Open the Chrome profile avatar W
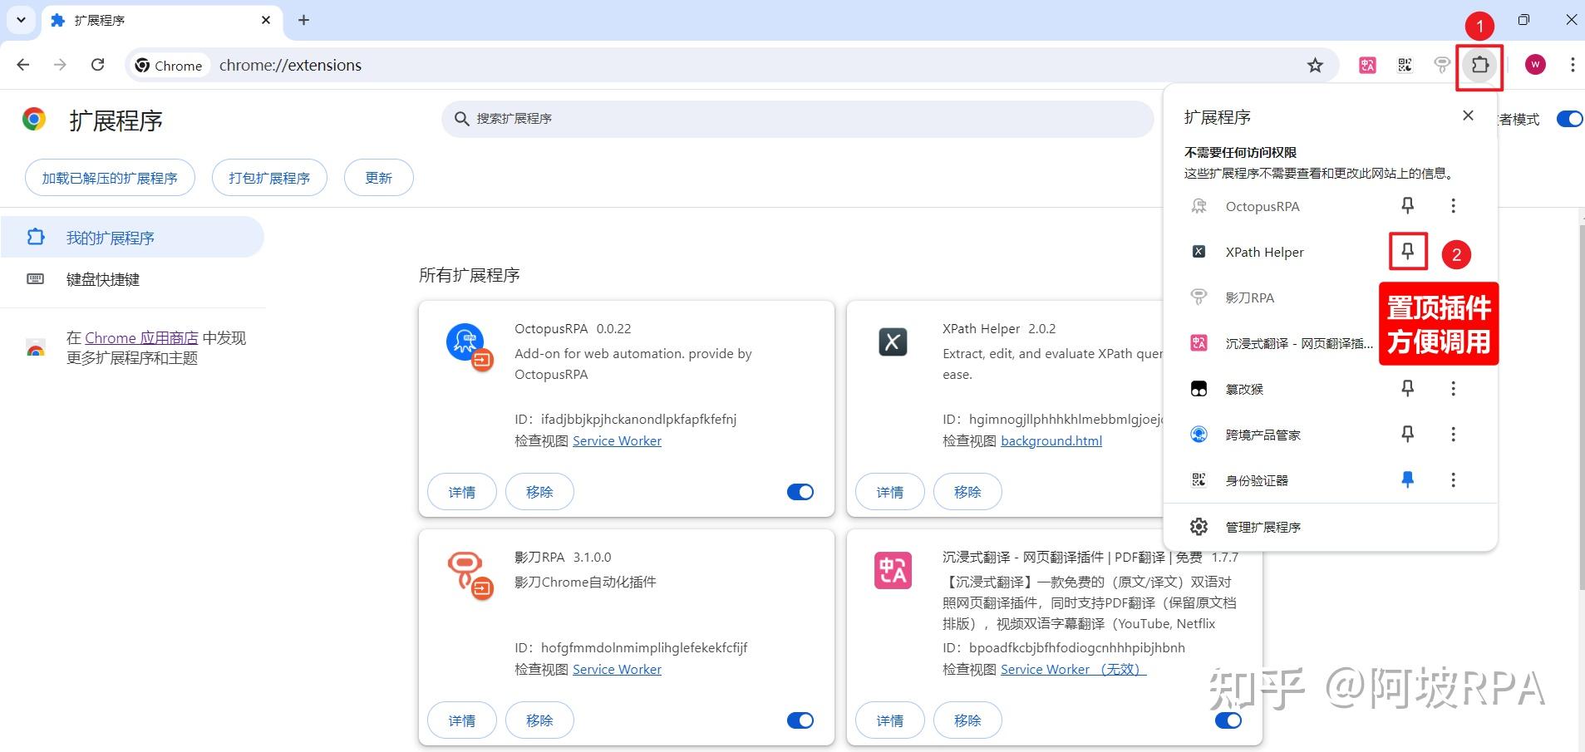This screenshot has height=752, width=1585. (1535, 65)
